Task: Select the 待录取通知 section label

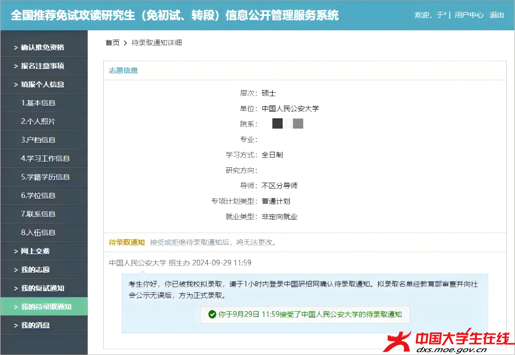Action: tap(126, 242)
